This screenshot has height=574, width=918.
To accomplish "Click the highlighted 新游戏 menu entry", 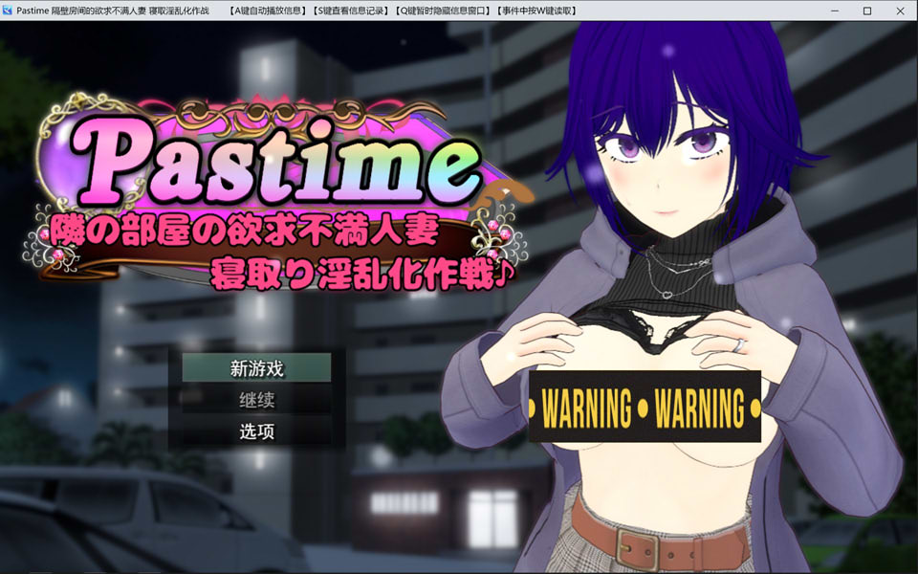I will click(x=258, y=367).
